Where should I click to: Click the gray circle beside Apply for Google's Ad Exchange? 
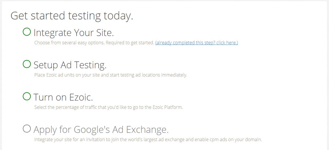click(27, 129)
